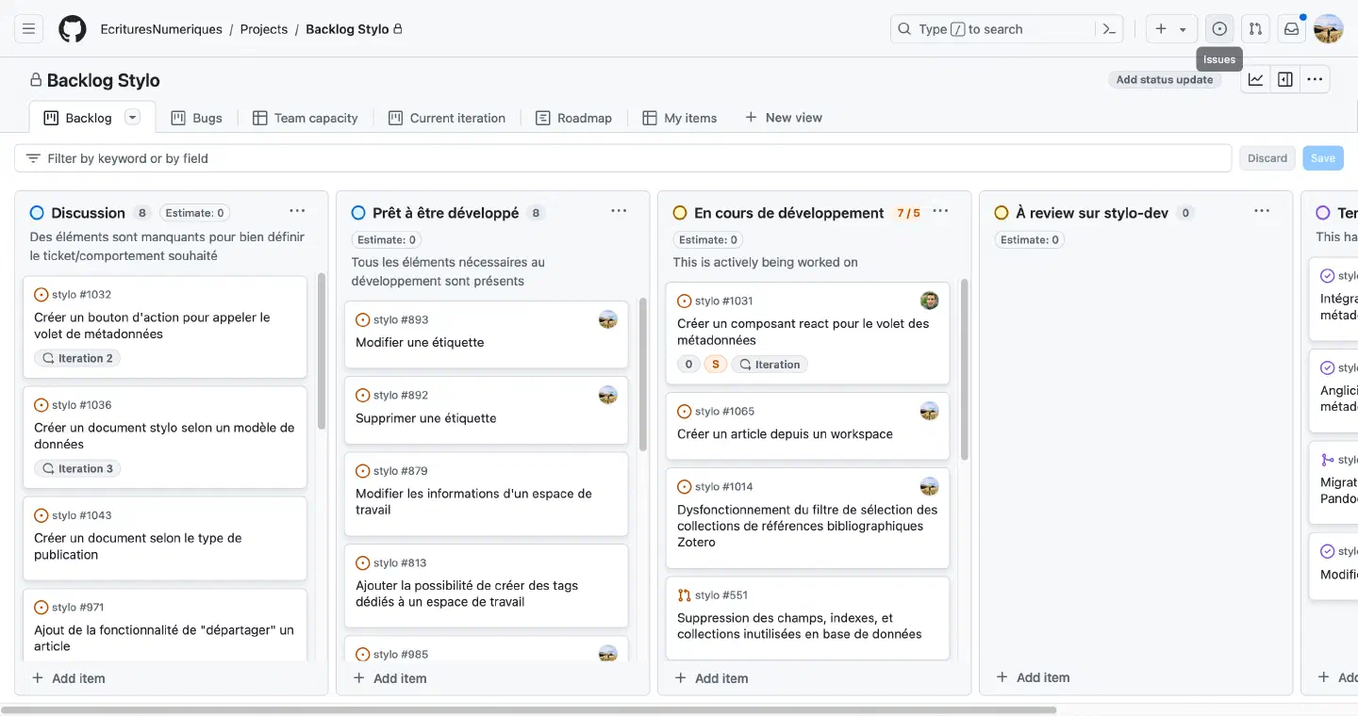The height and width of the screenshot is (716, 1358).
Task: Open the project three-dot options menu
Action: click(x=1315, y=80)
